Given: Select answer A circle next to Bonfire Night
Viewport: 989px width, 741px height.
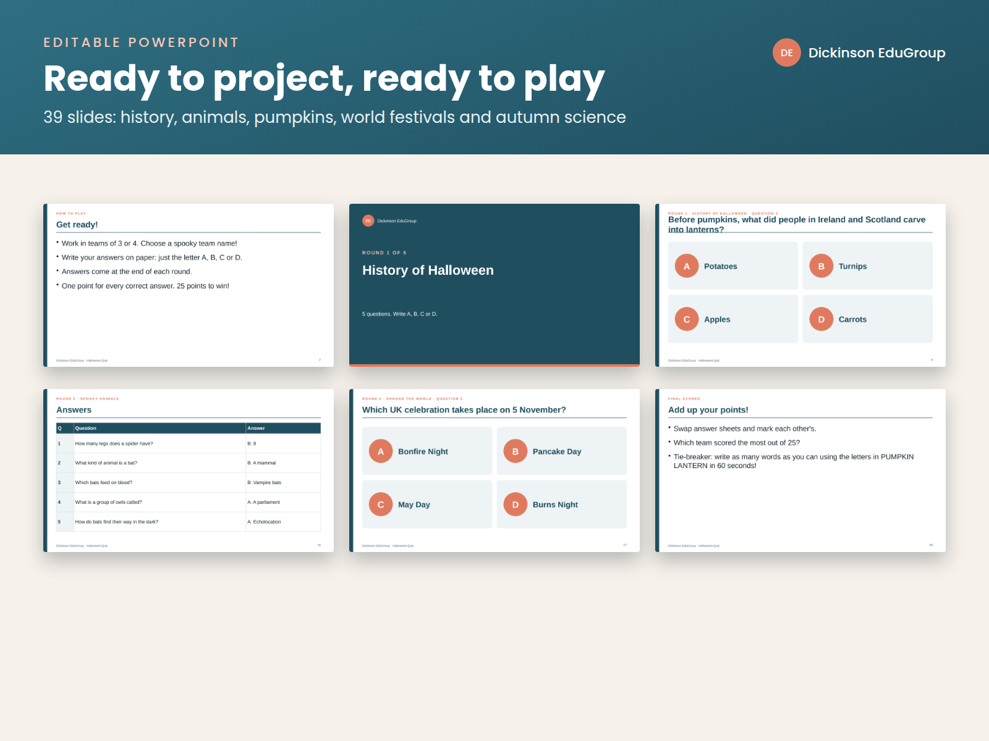Looking at the screenshot, I should coord(381,451).
